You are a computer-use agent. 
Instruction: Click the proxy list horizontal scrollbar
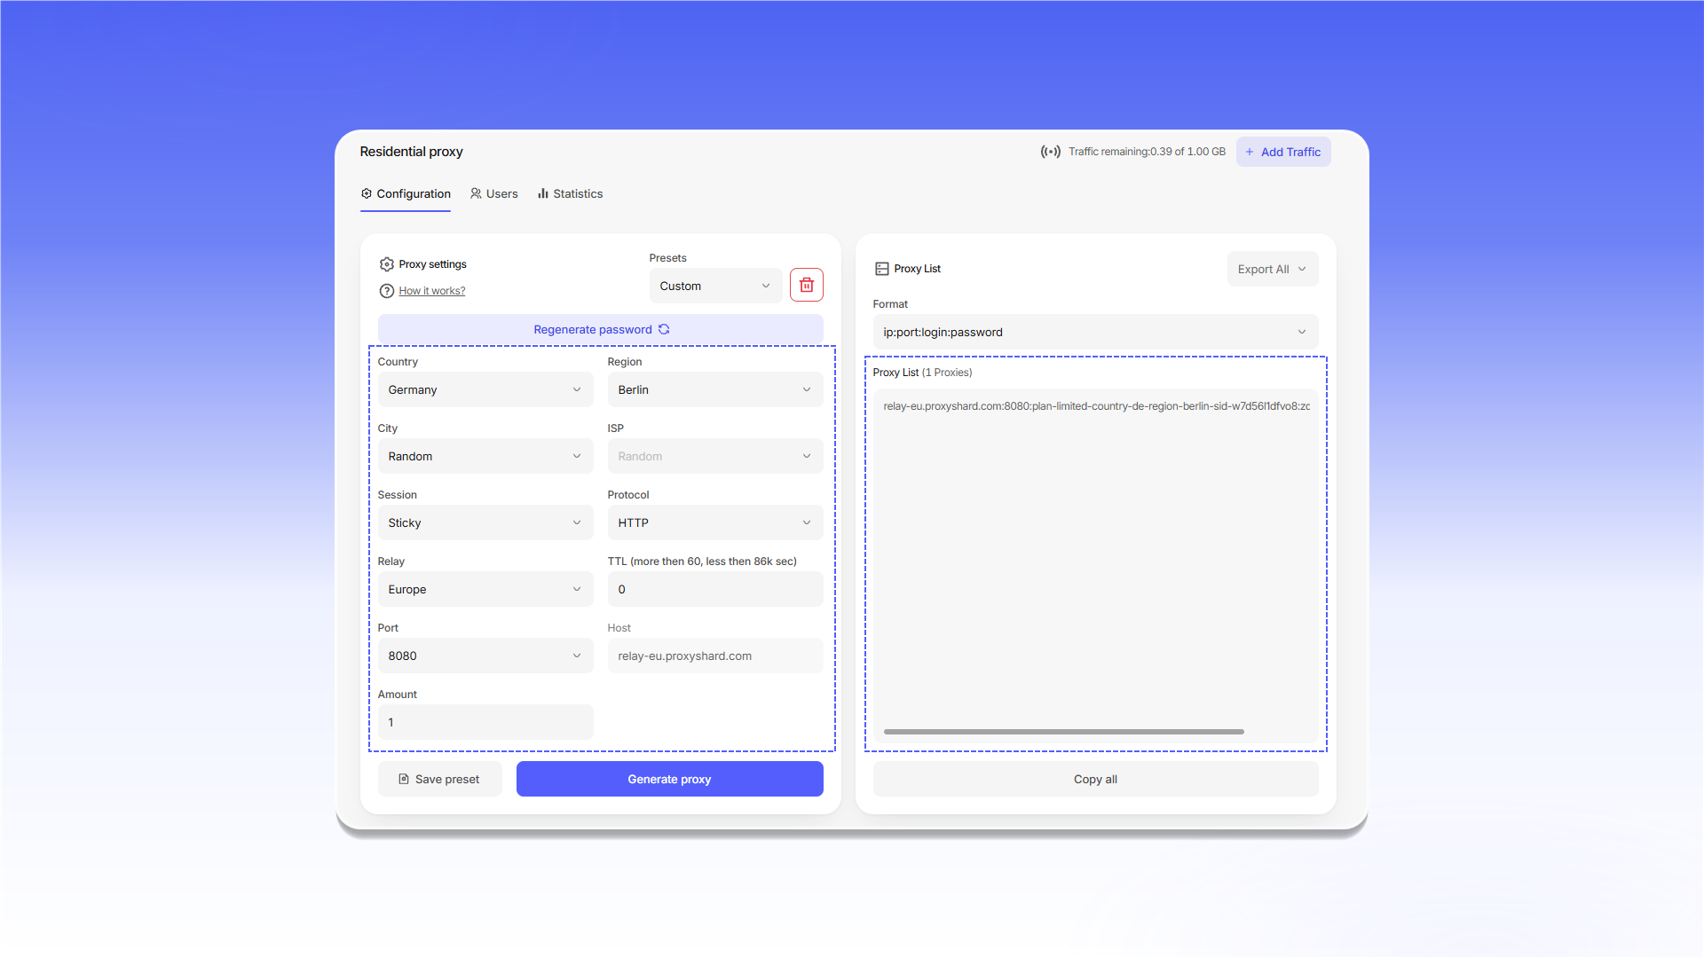click(1063, 732)
